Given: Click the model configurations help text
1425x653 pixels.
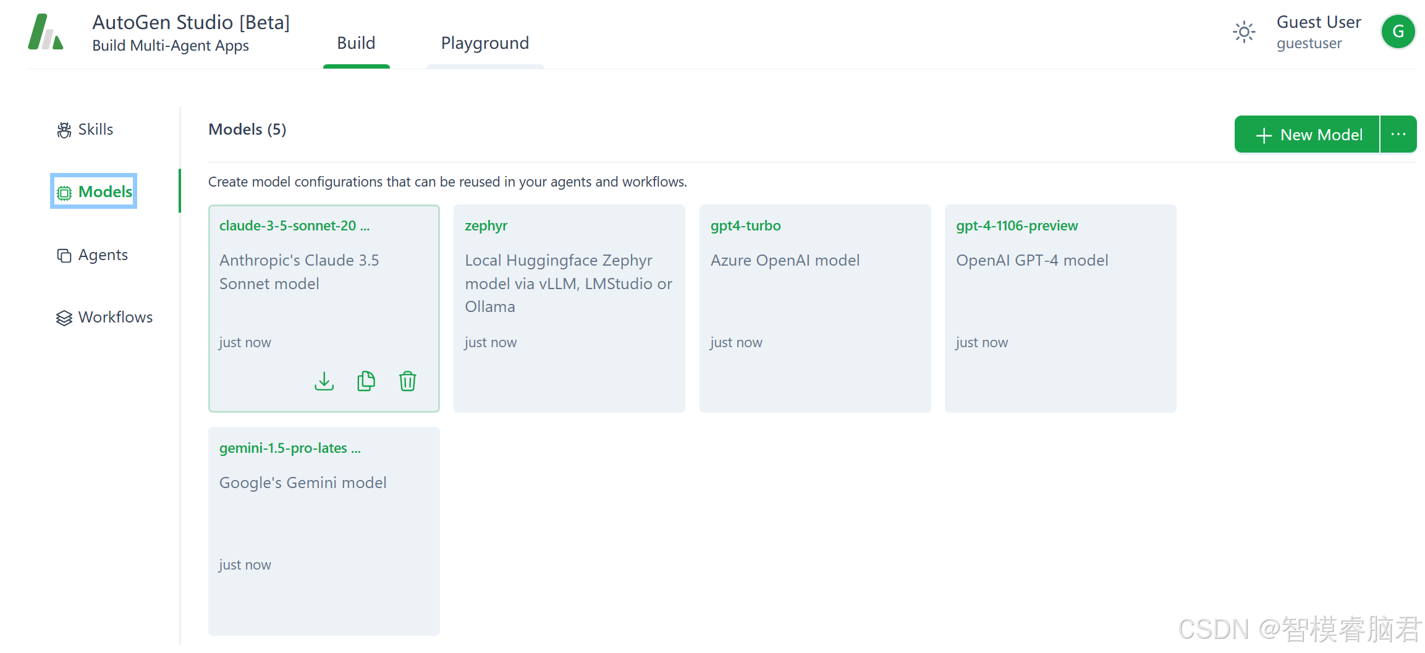Looking at the screenshot, I should tap(447, 182).
